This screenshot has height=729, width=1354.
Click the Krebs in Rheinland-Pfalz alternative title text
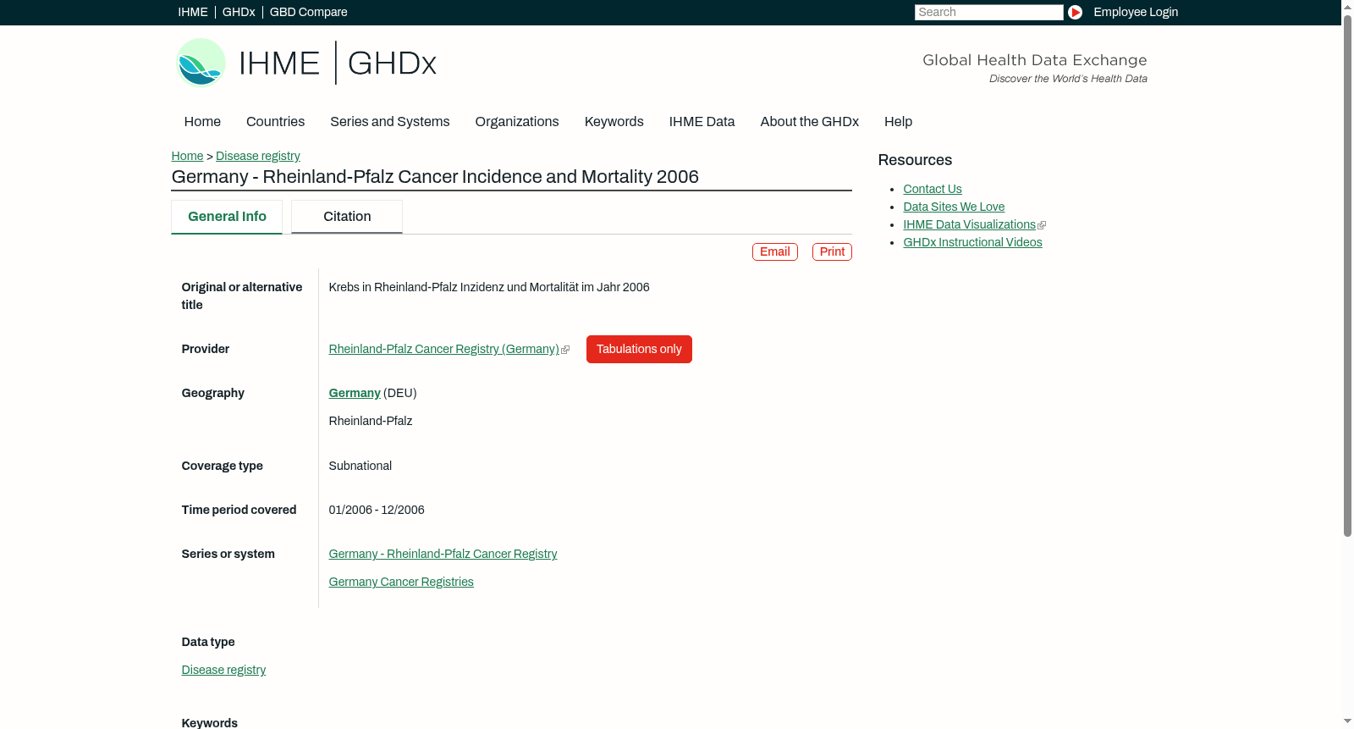[489, 287]
